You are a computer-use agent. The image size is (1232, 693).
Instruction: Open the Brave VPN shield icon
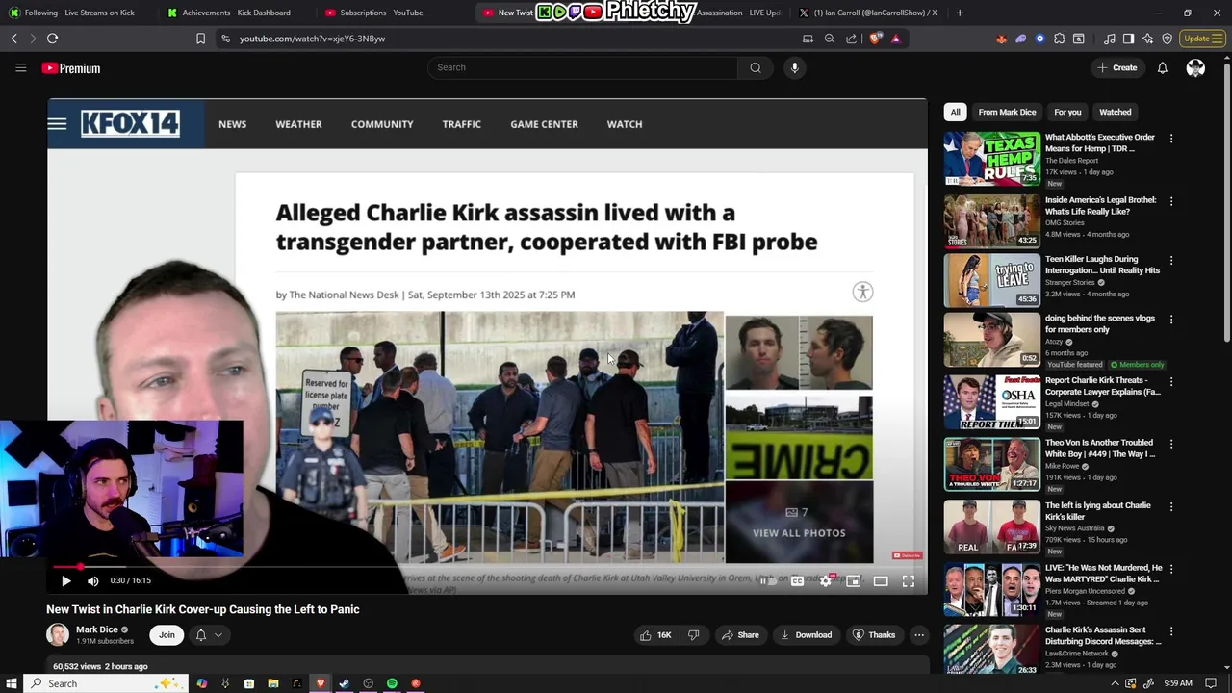(x=1168, y=38)
